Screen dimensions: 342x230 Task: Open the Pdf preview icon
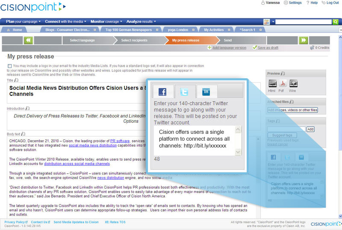[283, 83]
